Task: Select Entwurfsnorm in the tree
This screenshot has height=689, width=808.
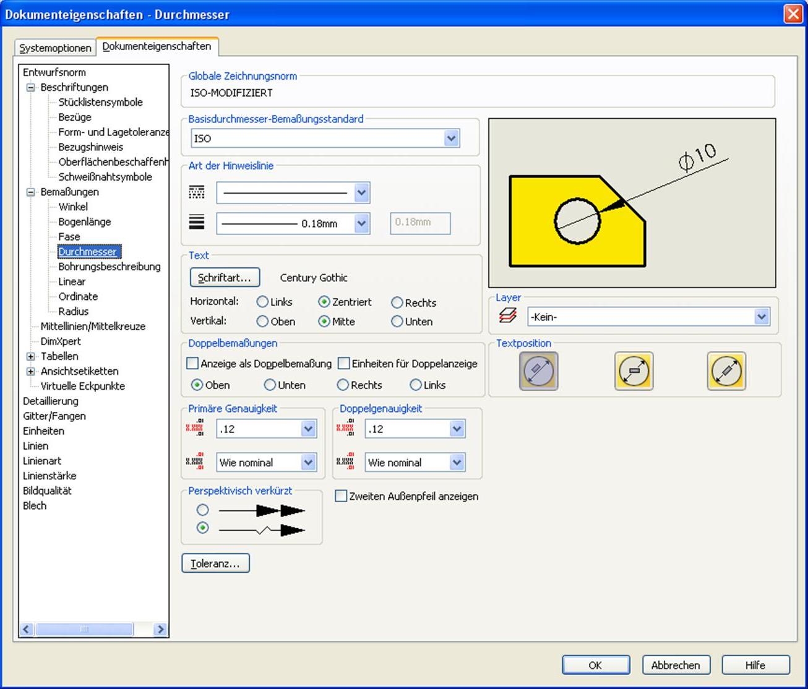Action: (x=54, y=72)
